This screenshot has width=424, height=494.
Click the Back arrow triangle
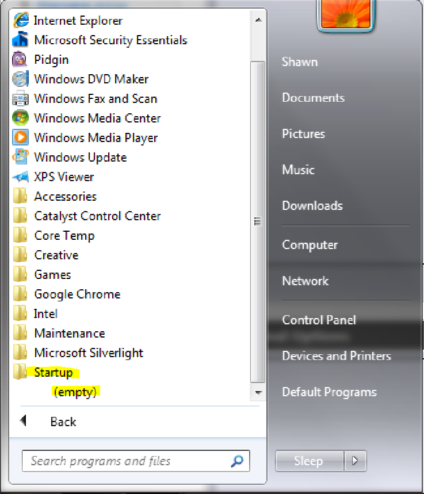pyautogui.click(x=23, y=420)
